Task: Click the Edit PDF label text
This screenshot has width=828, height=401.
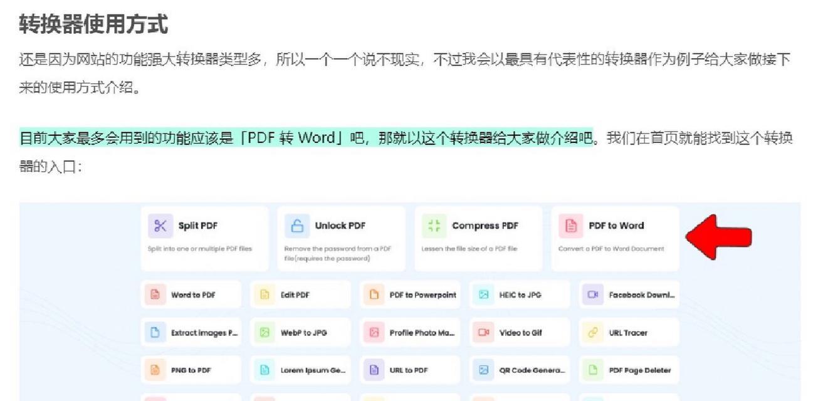Action: click(x=295, y=295)
